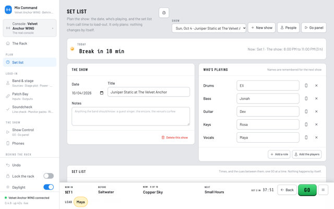This screenshot has height=209, width=334.
Task: Click the Drums player name field
Action: [268, 86]
